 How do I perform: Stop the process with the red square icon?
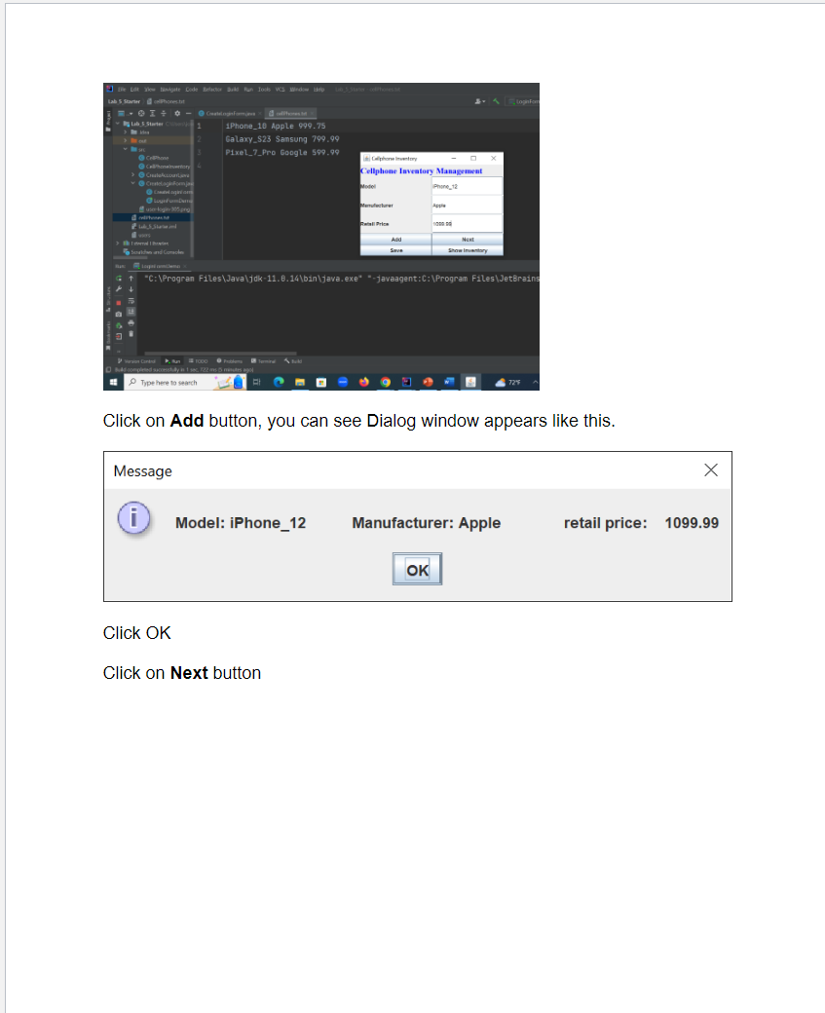pyautogui.click(x=118, y=302)
